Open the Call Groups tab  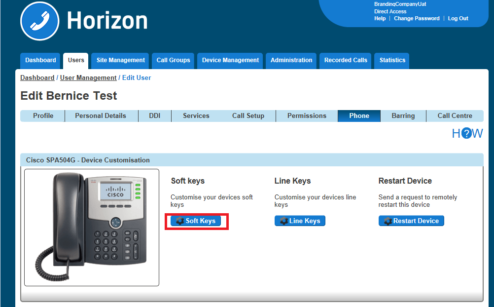point(173,61)
